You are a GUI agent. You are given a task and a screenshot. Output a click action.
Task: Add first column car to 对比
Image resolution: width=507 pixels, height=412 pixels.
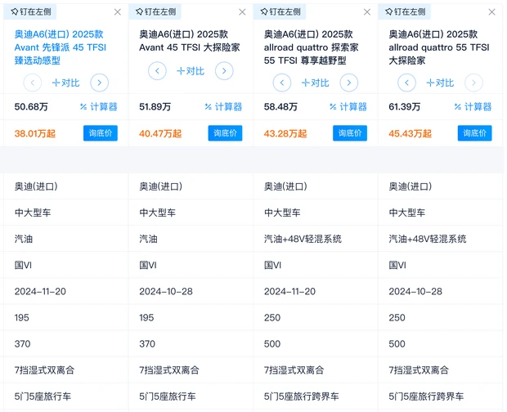click(x=65, y=83)
